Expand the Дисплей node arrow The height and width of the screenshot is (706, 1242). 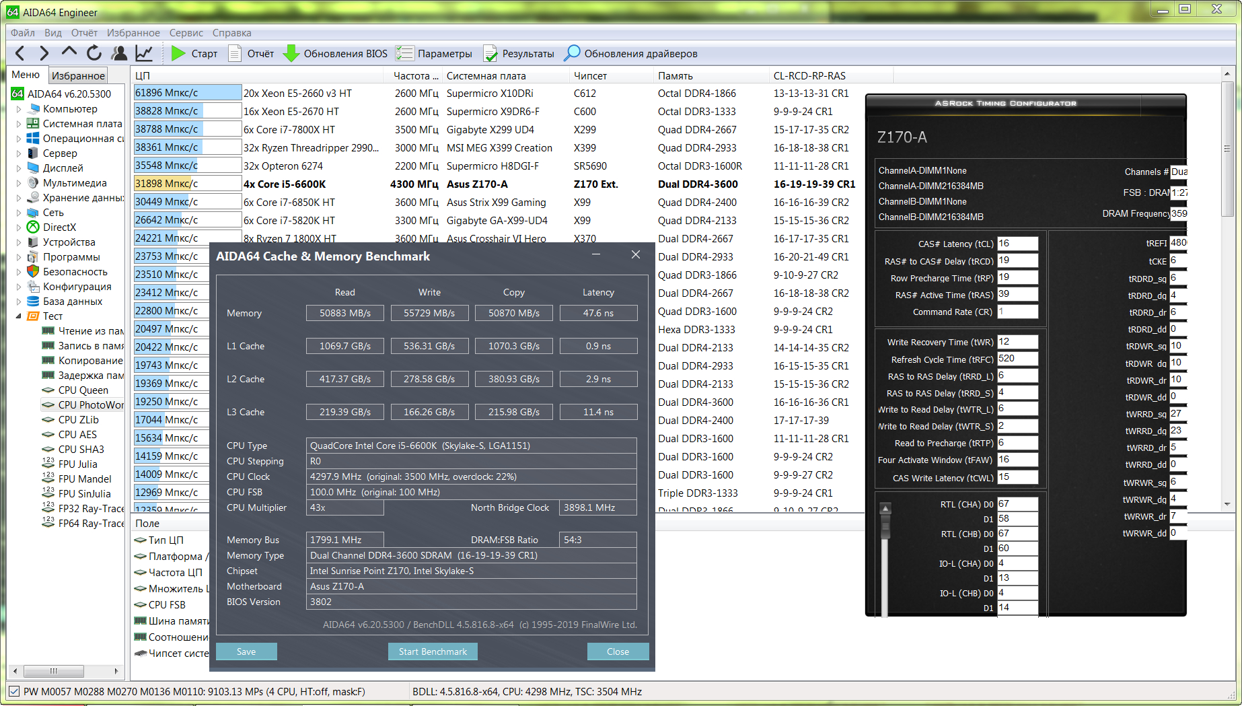pyautogui.click(x=19, y=168)
